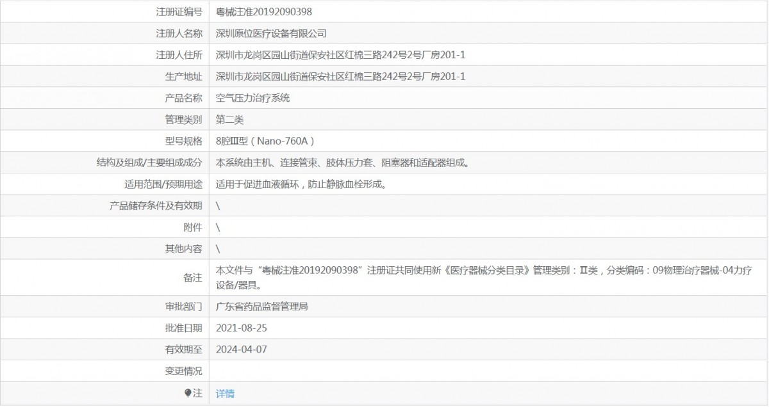769x407 pixels.
Task: Select product name 空气压力治疗系统
Action: coord(252,98)
